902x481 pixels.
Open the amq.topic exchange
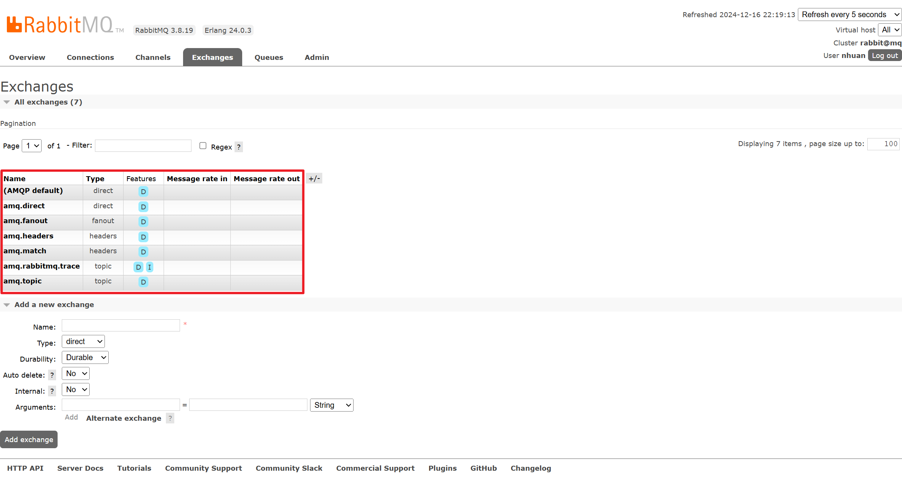[x=23, y=281]
